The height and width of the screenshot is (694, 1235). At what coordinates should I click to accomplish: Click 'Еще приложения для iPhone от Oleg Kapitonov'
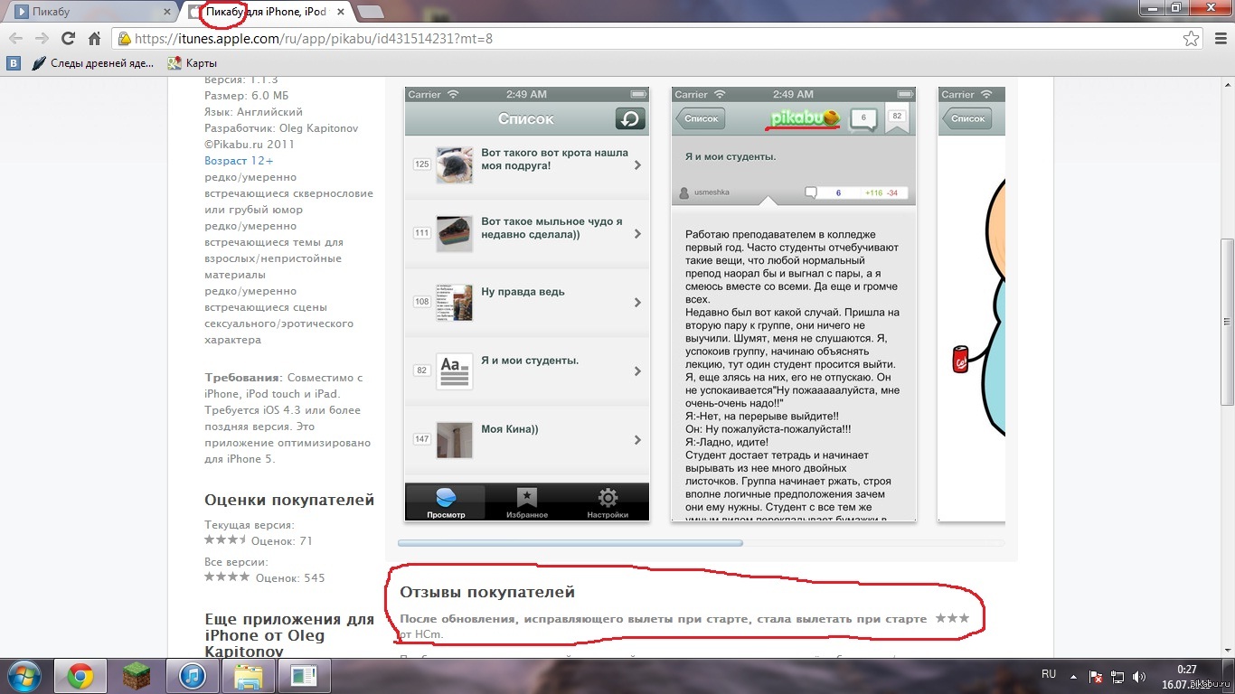click(289, 635)
